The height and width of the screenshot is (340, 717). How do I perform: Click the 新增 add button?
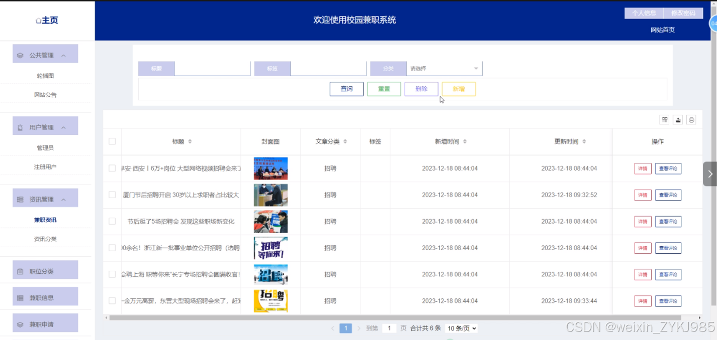(459, 89)
